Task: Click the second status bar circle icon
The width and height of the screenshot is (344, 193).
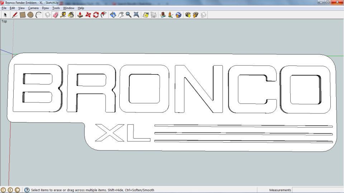Action: point(10,190)
